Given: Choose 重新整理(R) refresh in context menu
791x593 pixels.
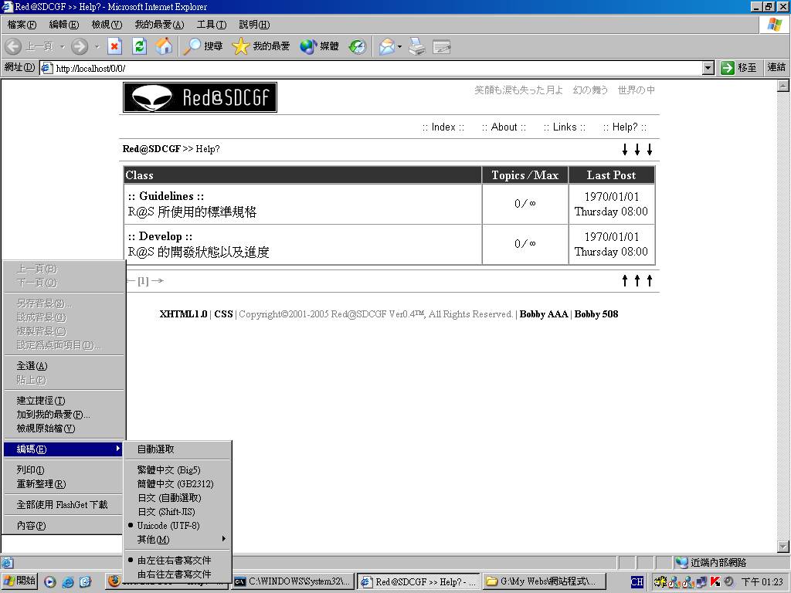Looking at the screenshot, I should (x=63, y=484).
